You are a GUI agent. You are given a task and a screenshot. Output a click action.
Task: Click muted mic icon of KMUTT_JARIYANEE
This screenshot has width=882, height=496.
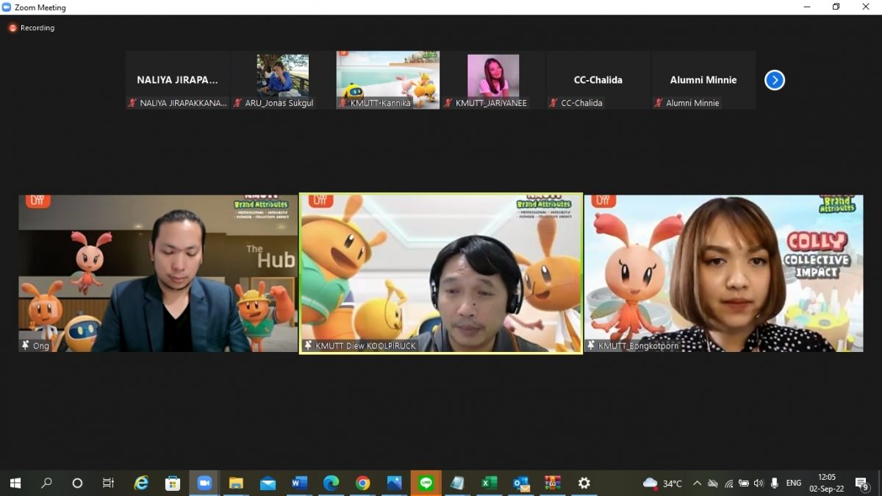coord(448,104)
